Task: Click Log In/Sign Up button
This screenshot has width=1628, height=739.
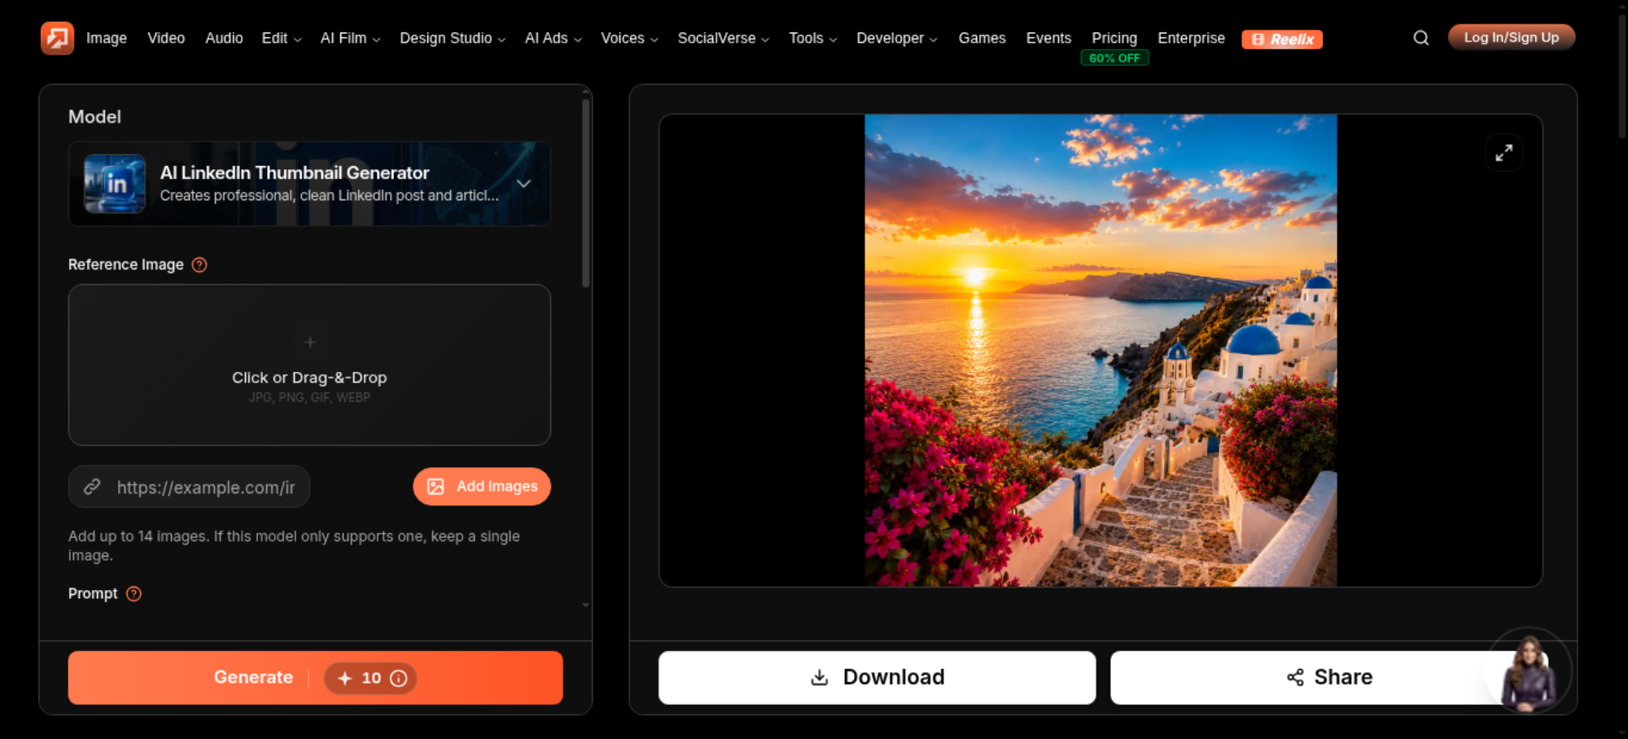Action: pyautogui.click(x=1512, y=37)
